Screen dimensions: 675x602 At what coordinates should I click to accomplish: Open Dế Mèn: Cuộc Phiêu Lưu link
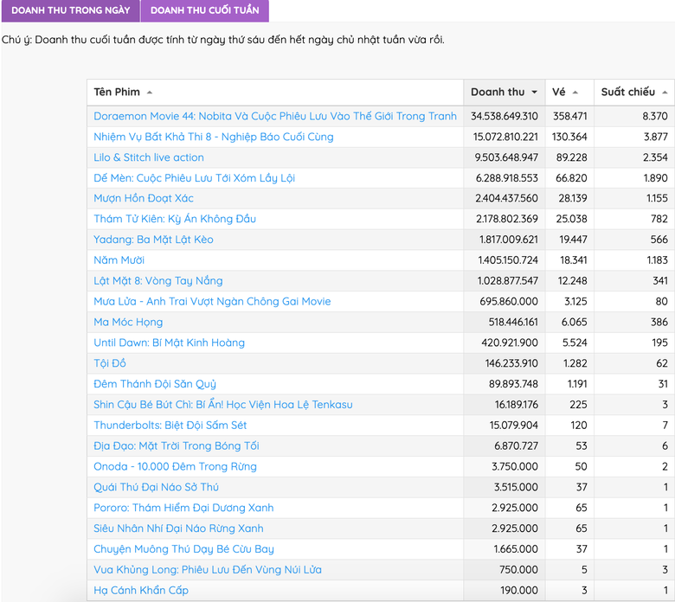coord(194,177)
